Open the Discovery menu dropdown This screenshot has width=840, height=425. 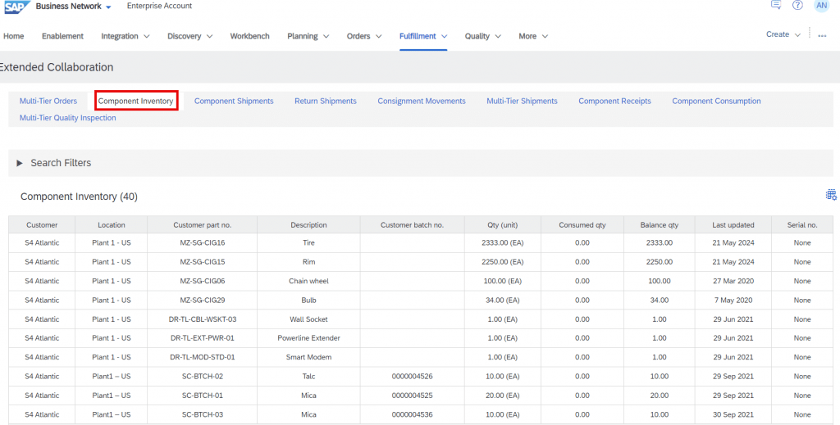click(190, 36)
